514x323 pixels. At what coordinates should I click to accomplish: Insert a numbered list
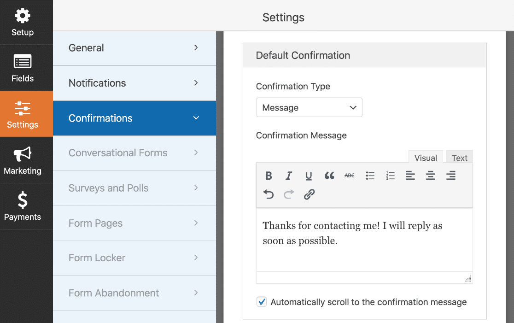(x=390, y=176)
